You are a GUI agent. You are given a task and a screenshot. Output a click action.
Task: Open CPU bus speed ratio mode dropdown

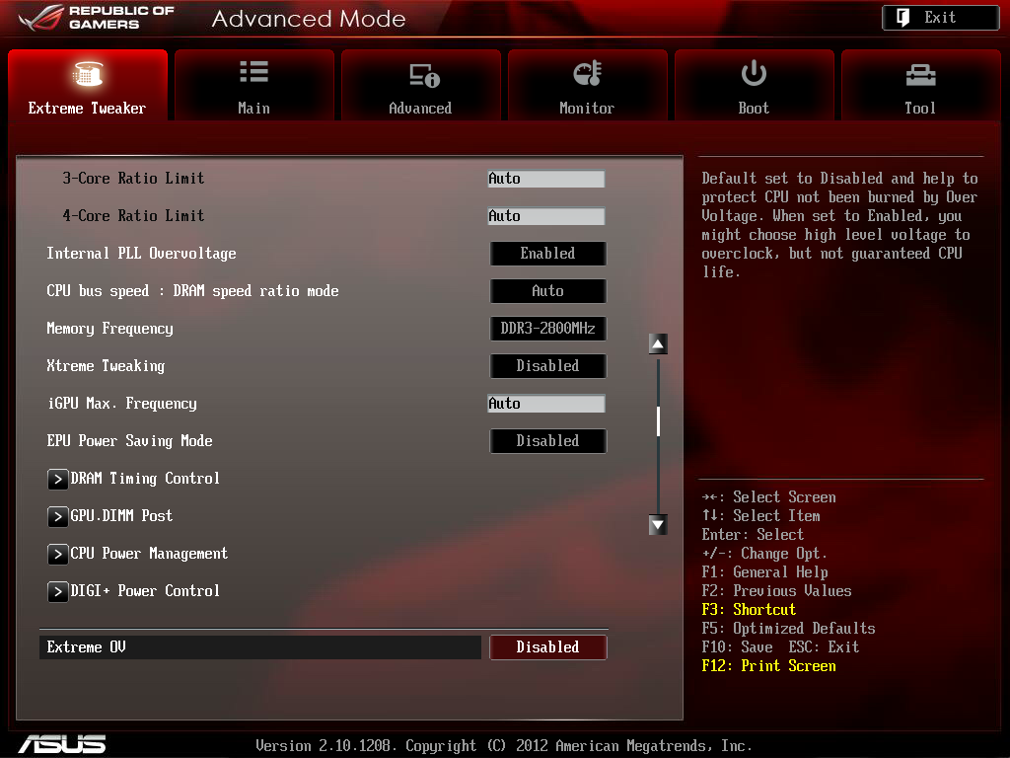point(547,291)
